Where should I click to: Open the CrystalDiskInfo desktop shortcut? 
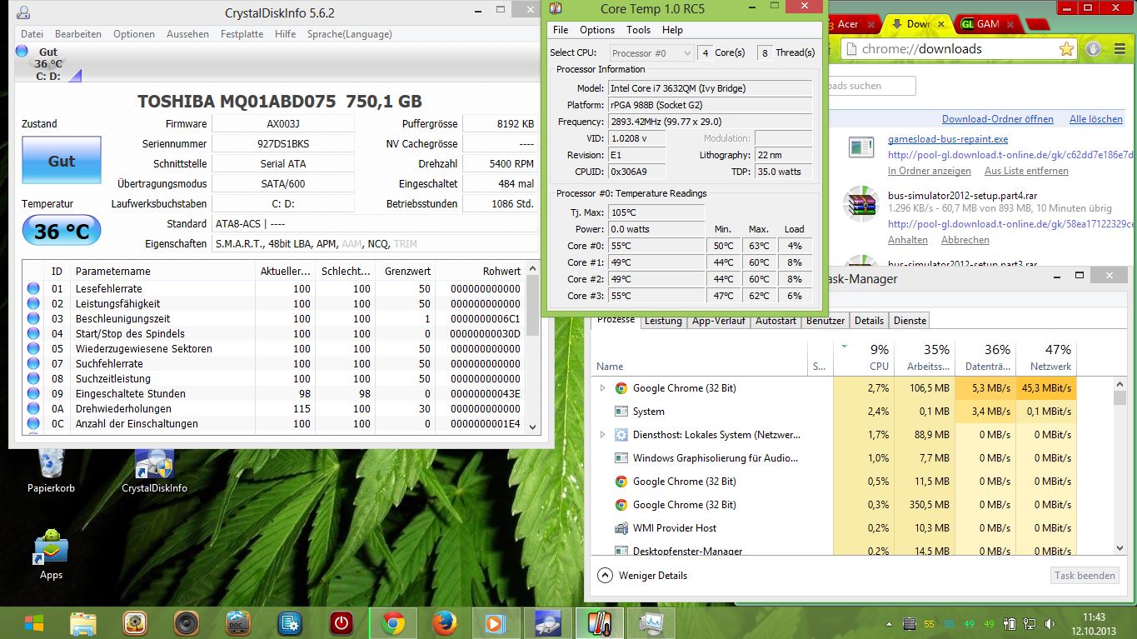154,471
